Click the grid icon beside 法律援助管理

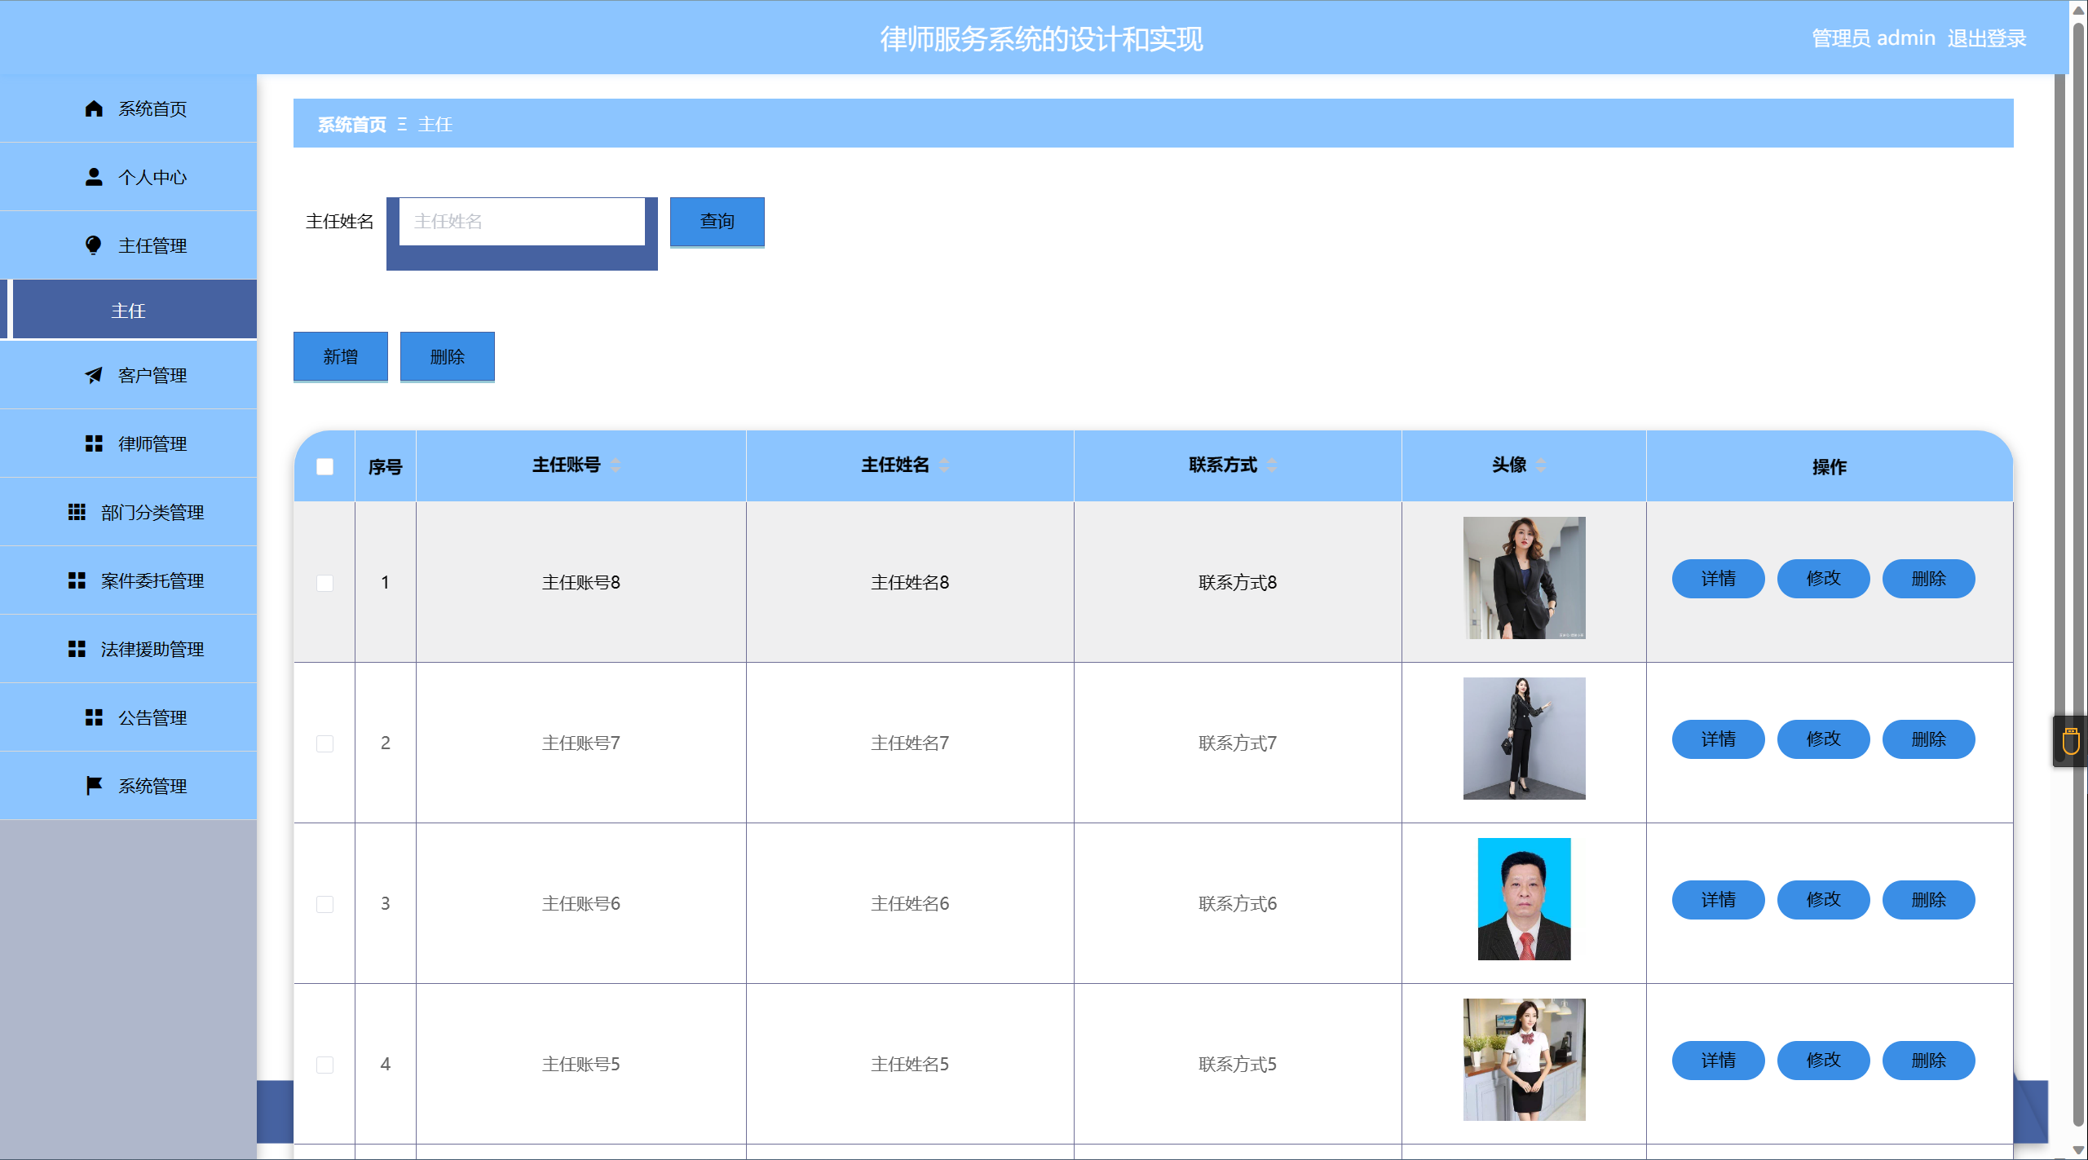pyautogui.click(x=77, y=649)
